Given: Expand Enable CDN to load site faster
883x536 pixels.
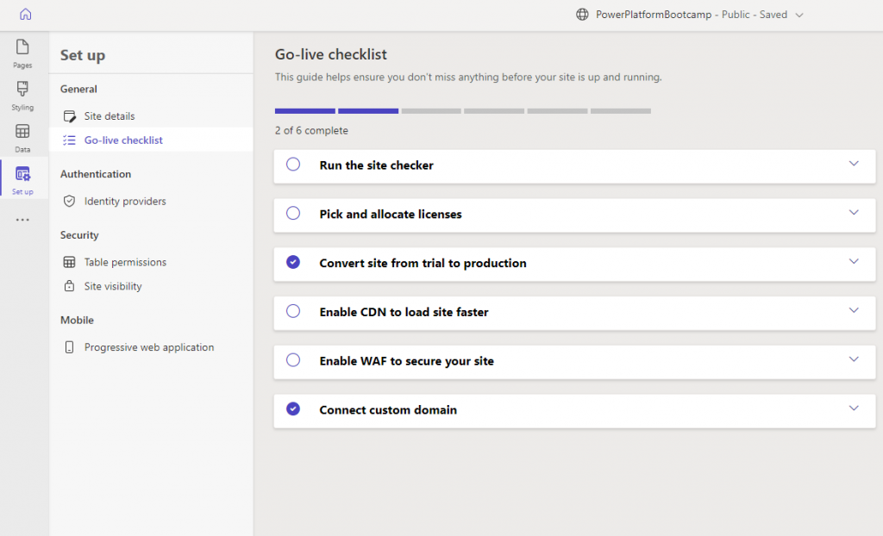Looking at the screenshot, I should pyautogui.click(x=854, y=311).
